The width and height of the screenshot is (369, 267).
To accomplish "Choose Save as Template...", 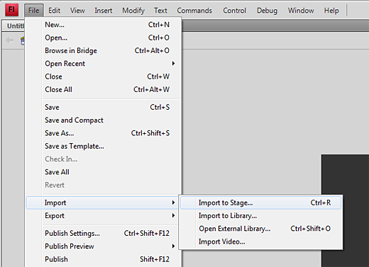I will (x=104, y=146).
